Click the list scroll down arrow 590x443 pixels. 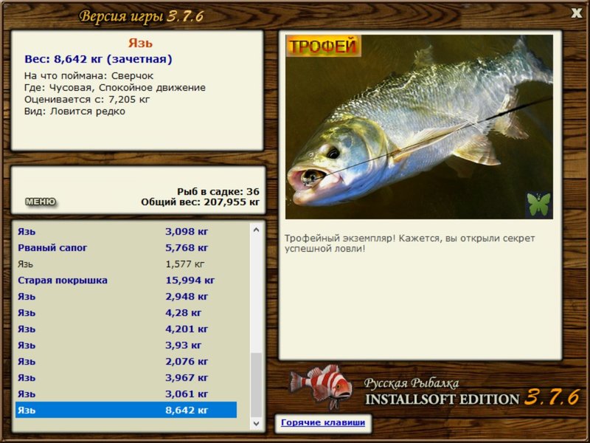click(256, 424)
